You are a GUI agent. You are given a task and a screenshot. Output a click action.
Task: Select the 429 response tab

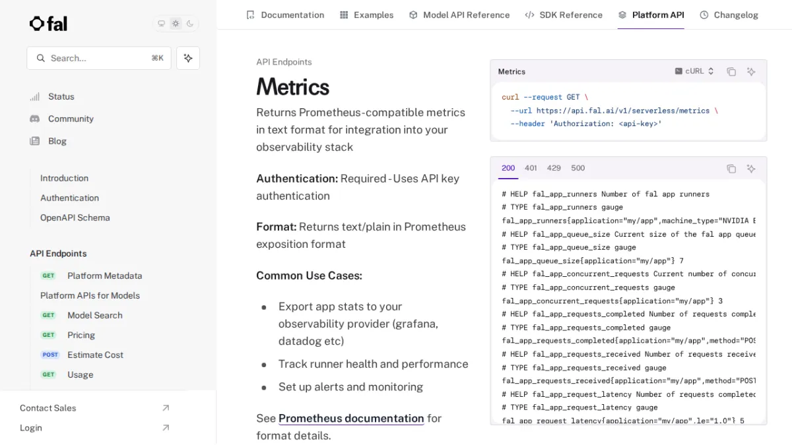(554, 168)
